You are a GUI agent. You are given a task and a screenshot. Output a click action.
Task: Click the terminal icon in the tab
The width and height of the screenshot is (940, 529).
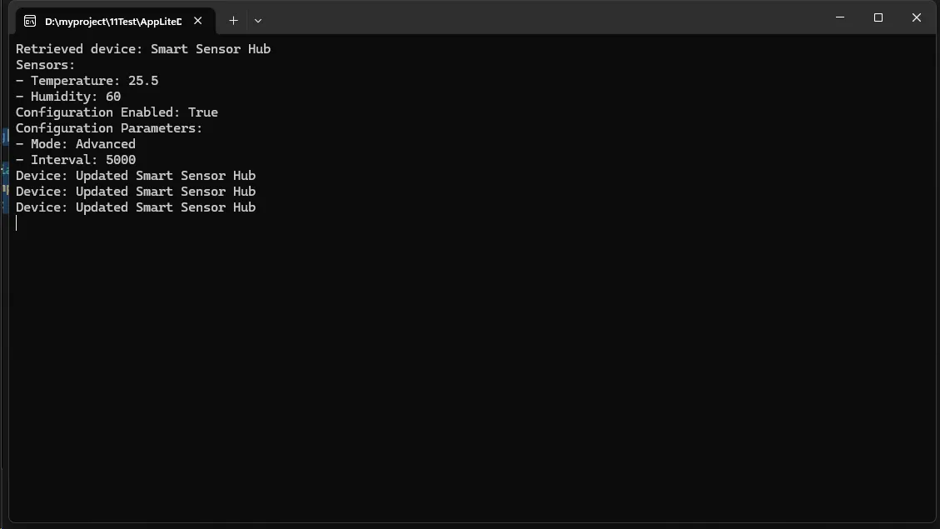click(x=30, y=21)
